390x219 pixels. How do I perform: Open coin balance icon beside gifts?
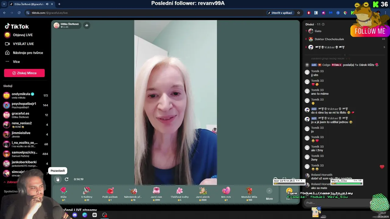coord(289,191)
